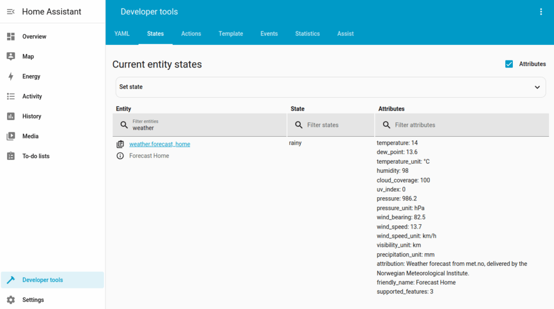Open the Energy panel in the sidebar
Viewport: 554px width, 309px height.
pos(31,77)
